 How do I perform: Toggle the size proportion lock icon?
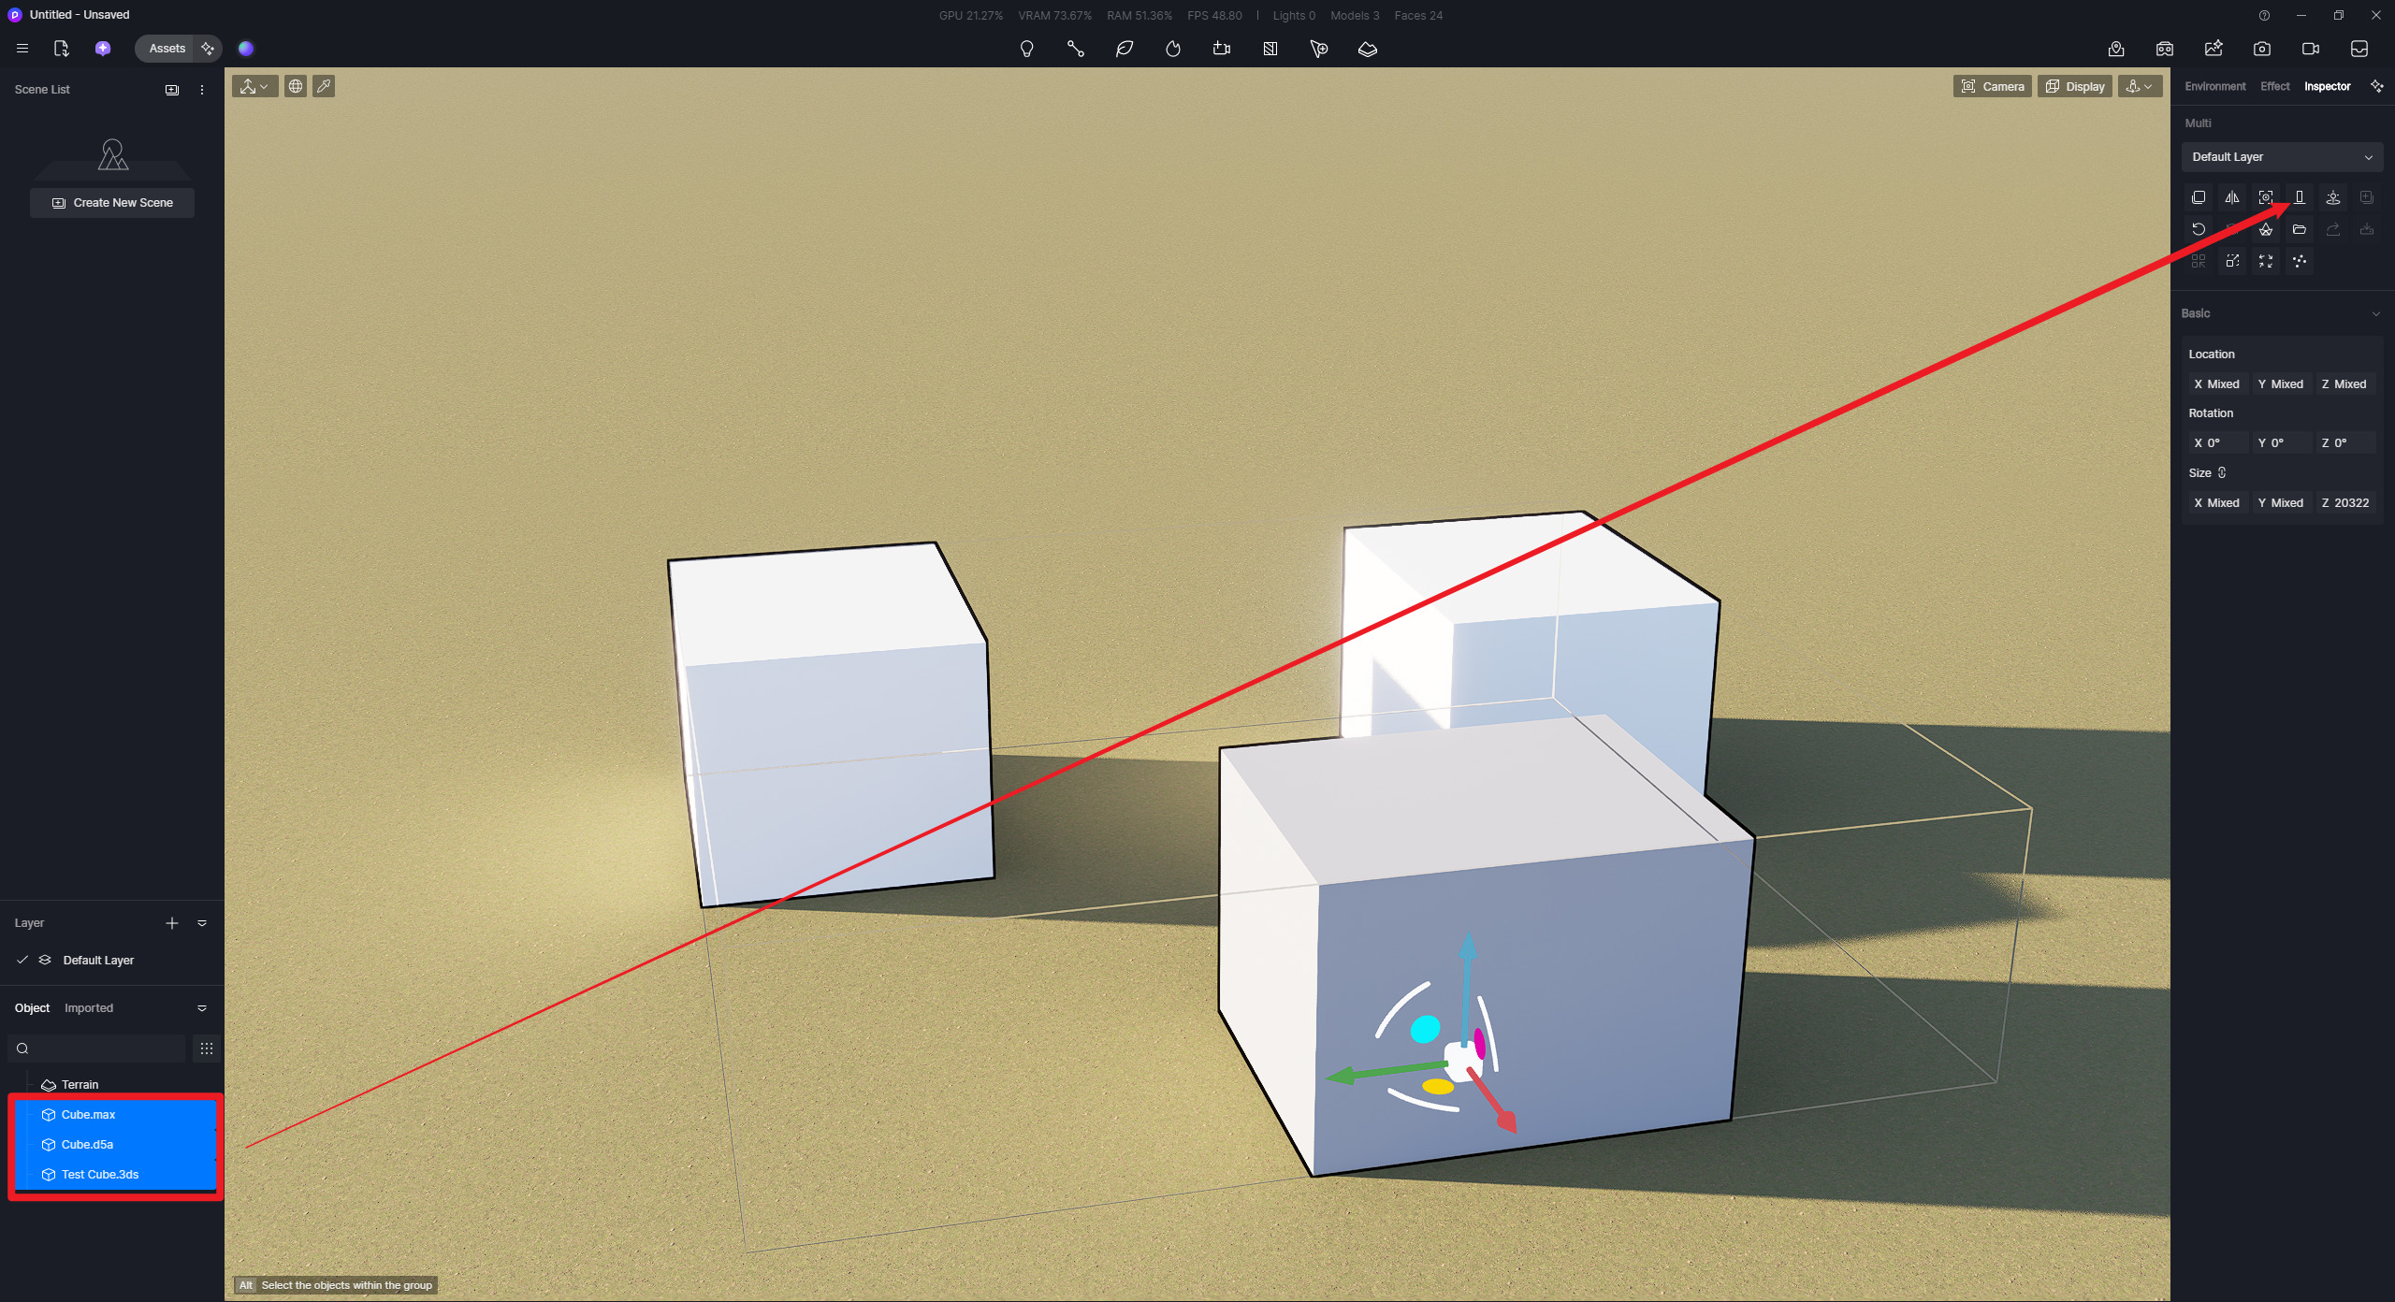[2222, 473]
